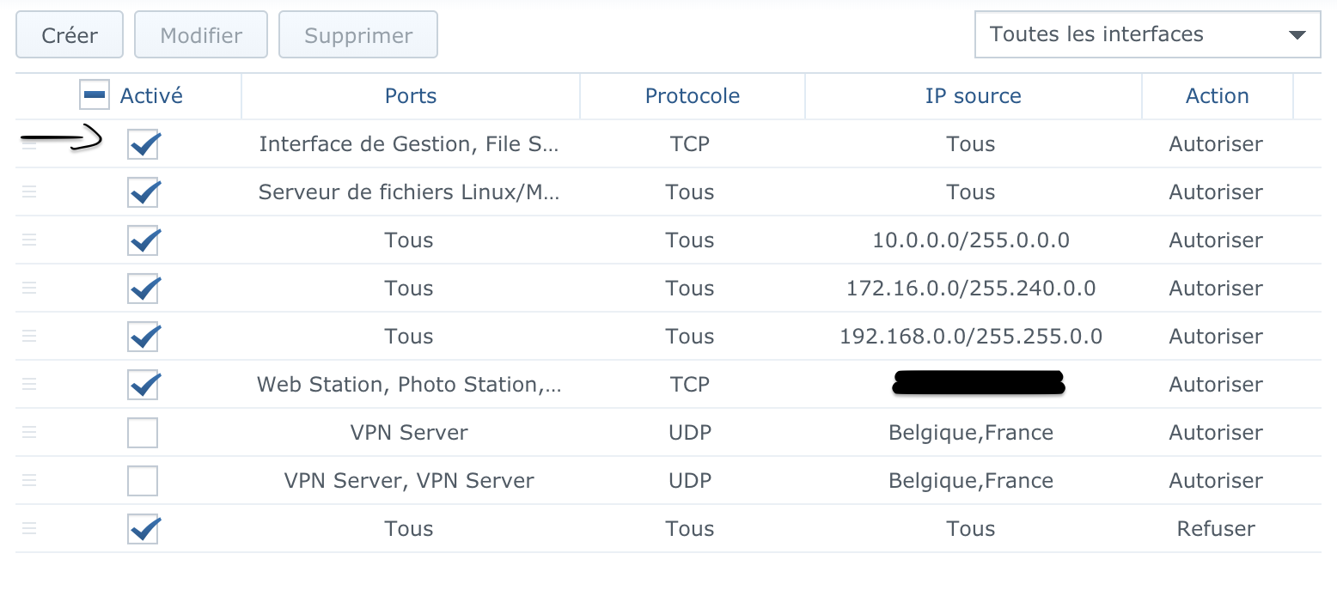Uncheck the final Refuser rule checkbox
Screen dimensions: 1337x596
(x=143, y=529)
